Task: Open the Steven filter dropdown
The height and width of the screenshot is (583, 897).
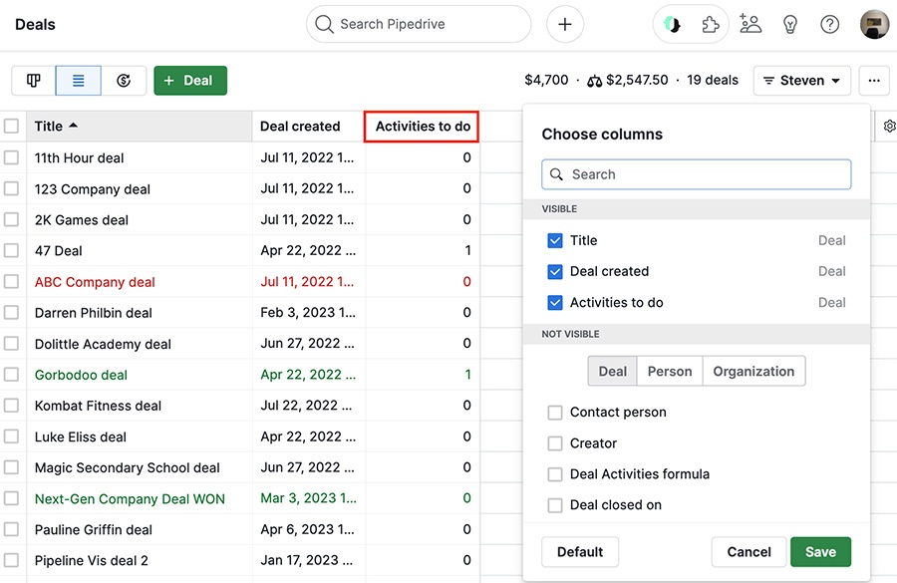Action: click(801, 81)
